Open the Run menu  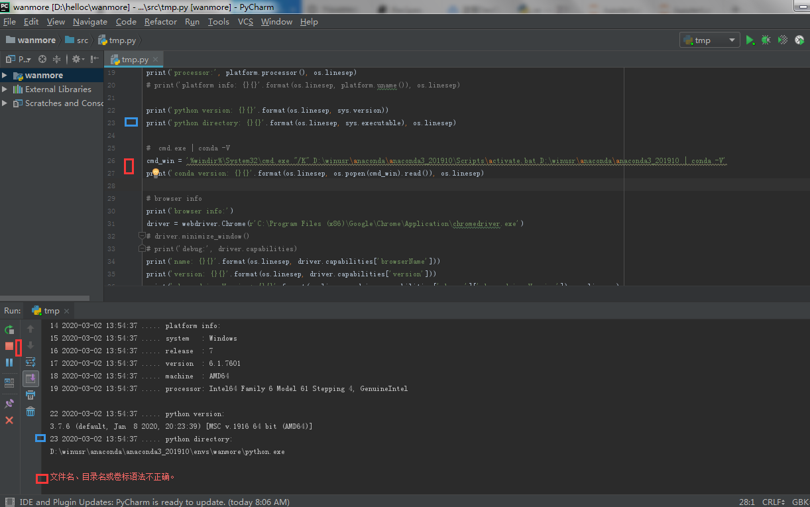(x=192, y=22)
